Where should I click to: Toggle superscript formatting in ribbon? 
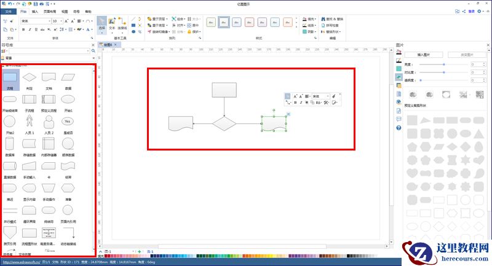55,29
